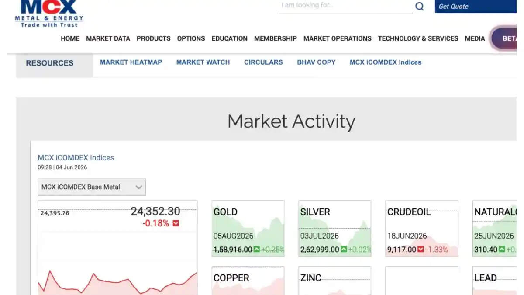Expand the MCX iCOMDEX Base Metal dropdown
The height and width of the screenshot is (295, 524).
tap(92, 187)
